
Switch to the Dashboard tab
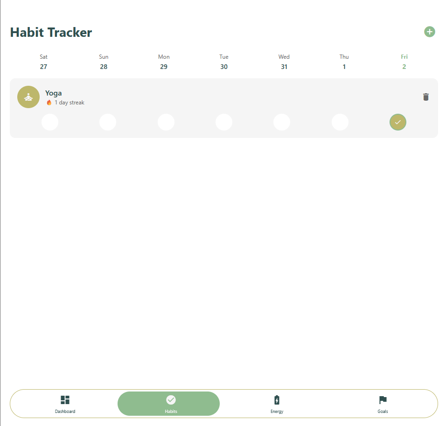[65, 404]
